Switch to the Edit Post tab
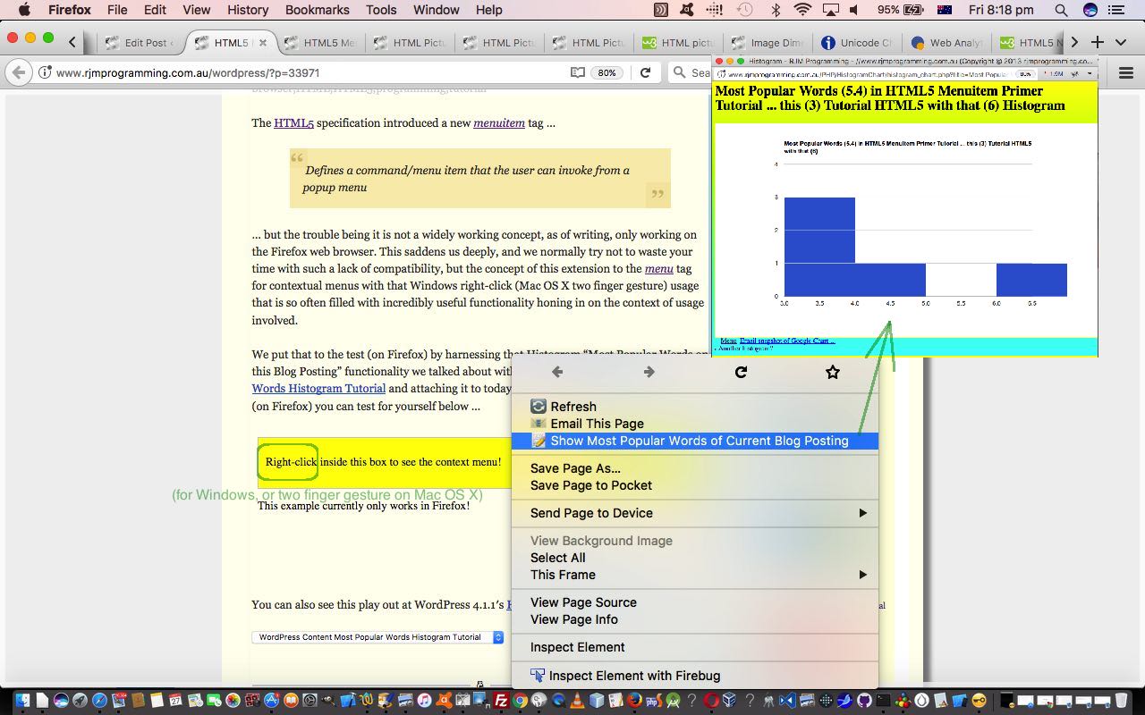 141,42
